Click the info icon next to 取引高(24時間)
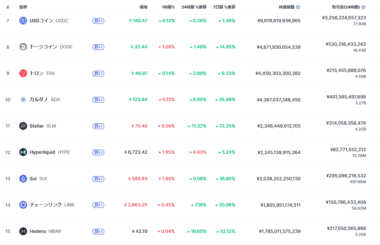 point(363,7)
